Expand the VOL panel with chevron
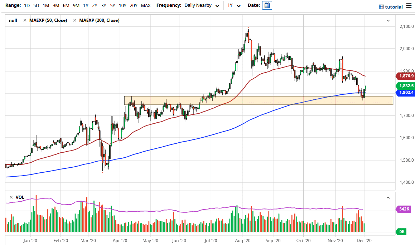 click(388, 198)
